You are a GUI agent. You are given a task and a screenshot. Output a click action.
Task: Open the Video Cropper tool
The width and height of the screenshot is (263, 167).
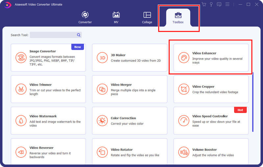pyautogui.click(x=211, y=89)
